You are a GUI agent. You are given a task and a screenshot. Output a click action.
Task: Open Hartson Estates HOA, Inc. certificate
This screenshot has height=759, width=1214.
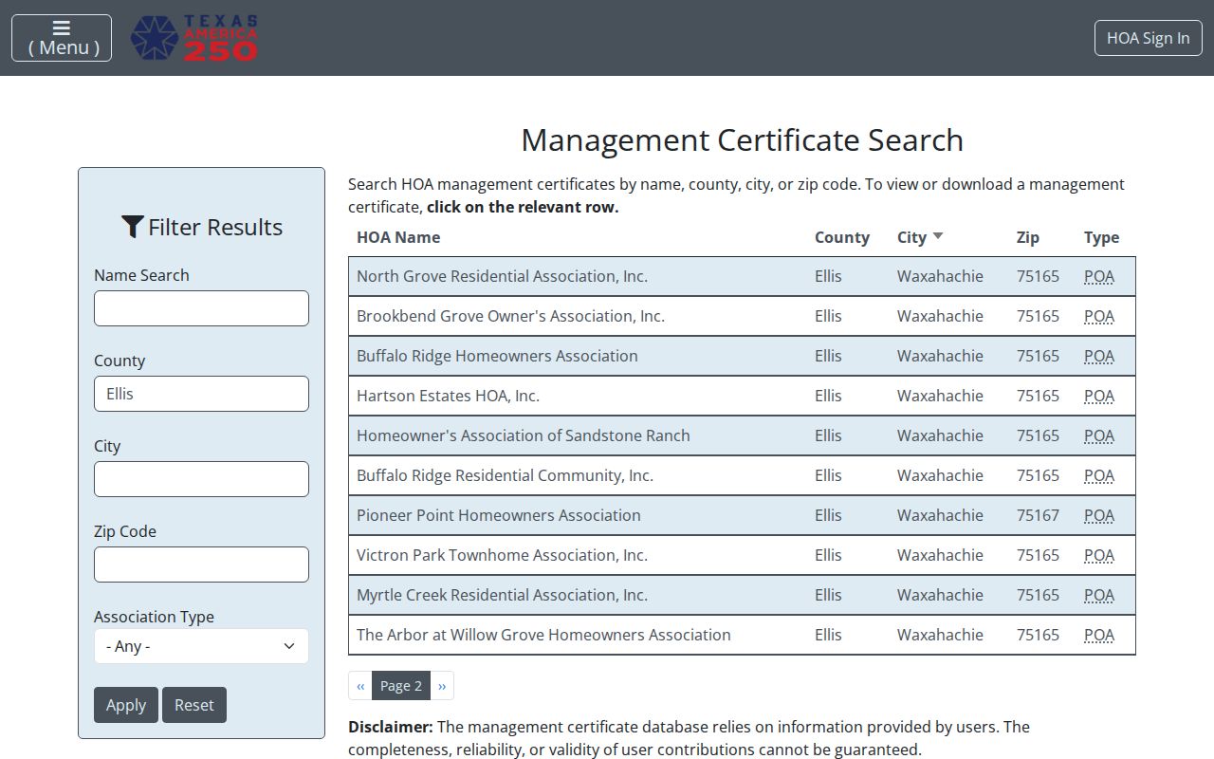click(742, 396)
